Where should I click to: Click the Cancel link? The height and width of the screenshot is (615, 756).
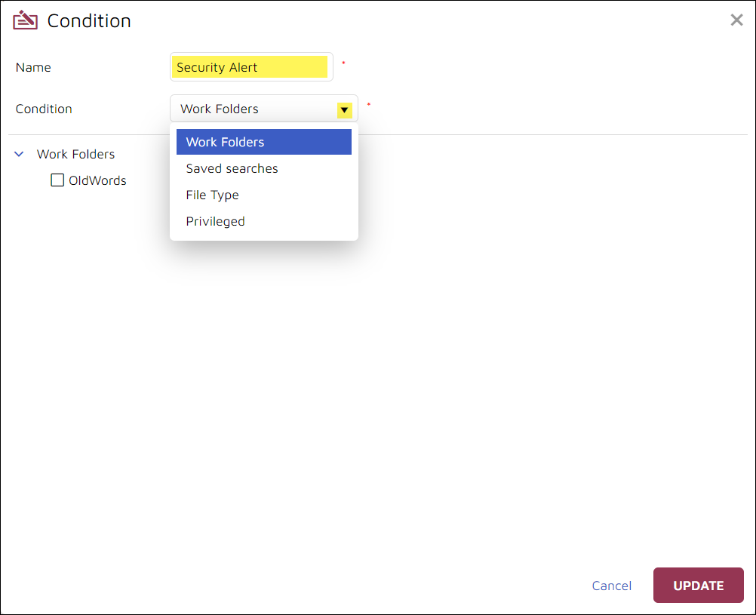611,586
